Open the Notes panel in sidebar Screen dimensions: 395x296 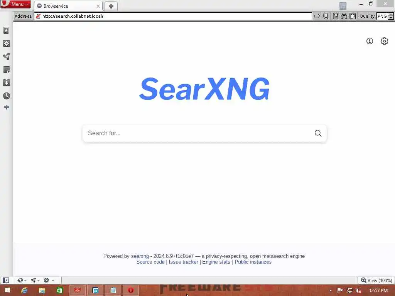point(6,70)
